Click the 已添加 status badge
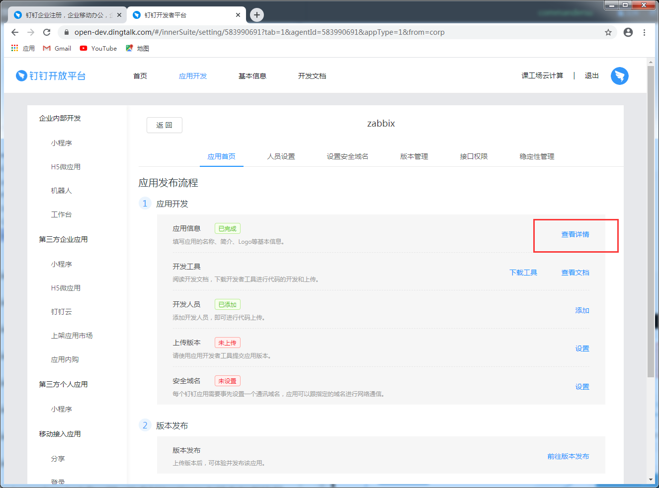Image resolution: width=659 pixels, height=488 pixels. [x=228, y=304]
